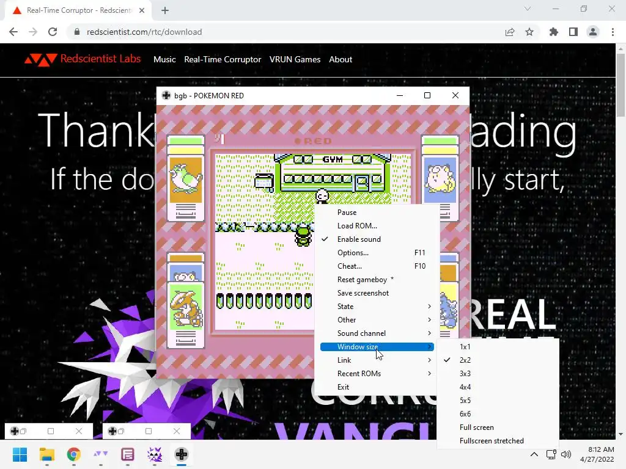Open the purple spiky creature taskbar app
Image resolution: width=626 pixels, height=469 pixels.
[x=155, y=454]
